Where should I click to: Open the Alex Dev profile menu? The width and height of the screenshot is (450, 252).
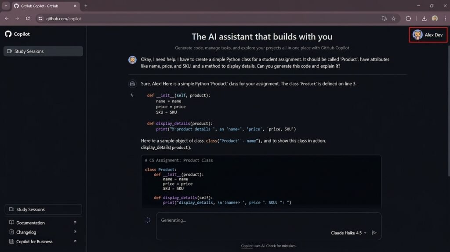pos(428,35)
